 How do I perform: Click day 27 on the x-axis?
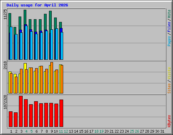click(x=142, y=131)
